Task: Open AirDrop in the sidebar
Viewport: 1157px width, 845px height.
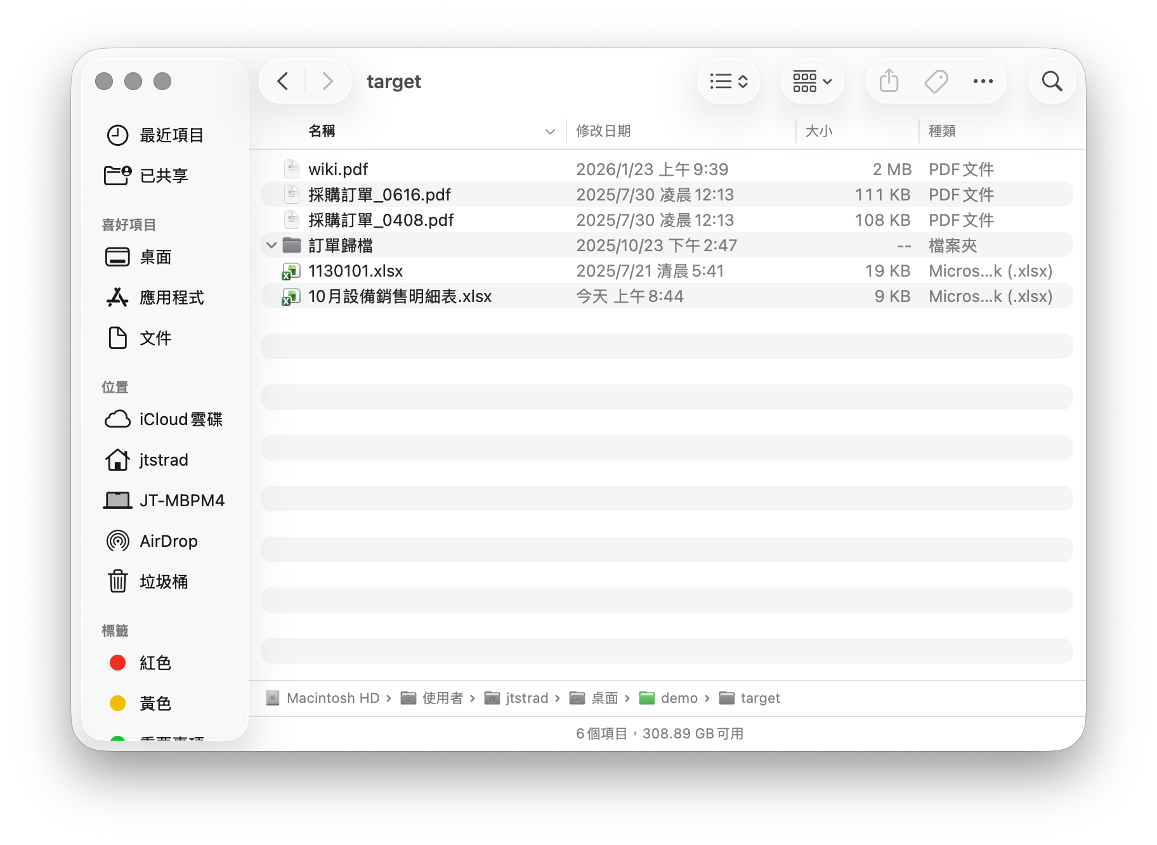Action: tap(168, 541)
